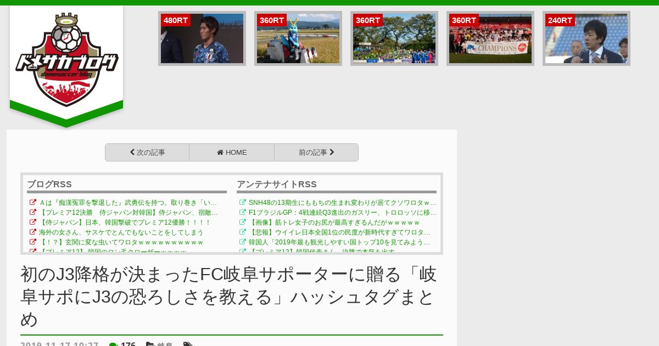Open the 360RT thumbnail with mascot in rice field
This screenshot has height=346, width=659.
coord(298,38)
